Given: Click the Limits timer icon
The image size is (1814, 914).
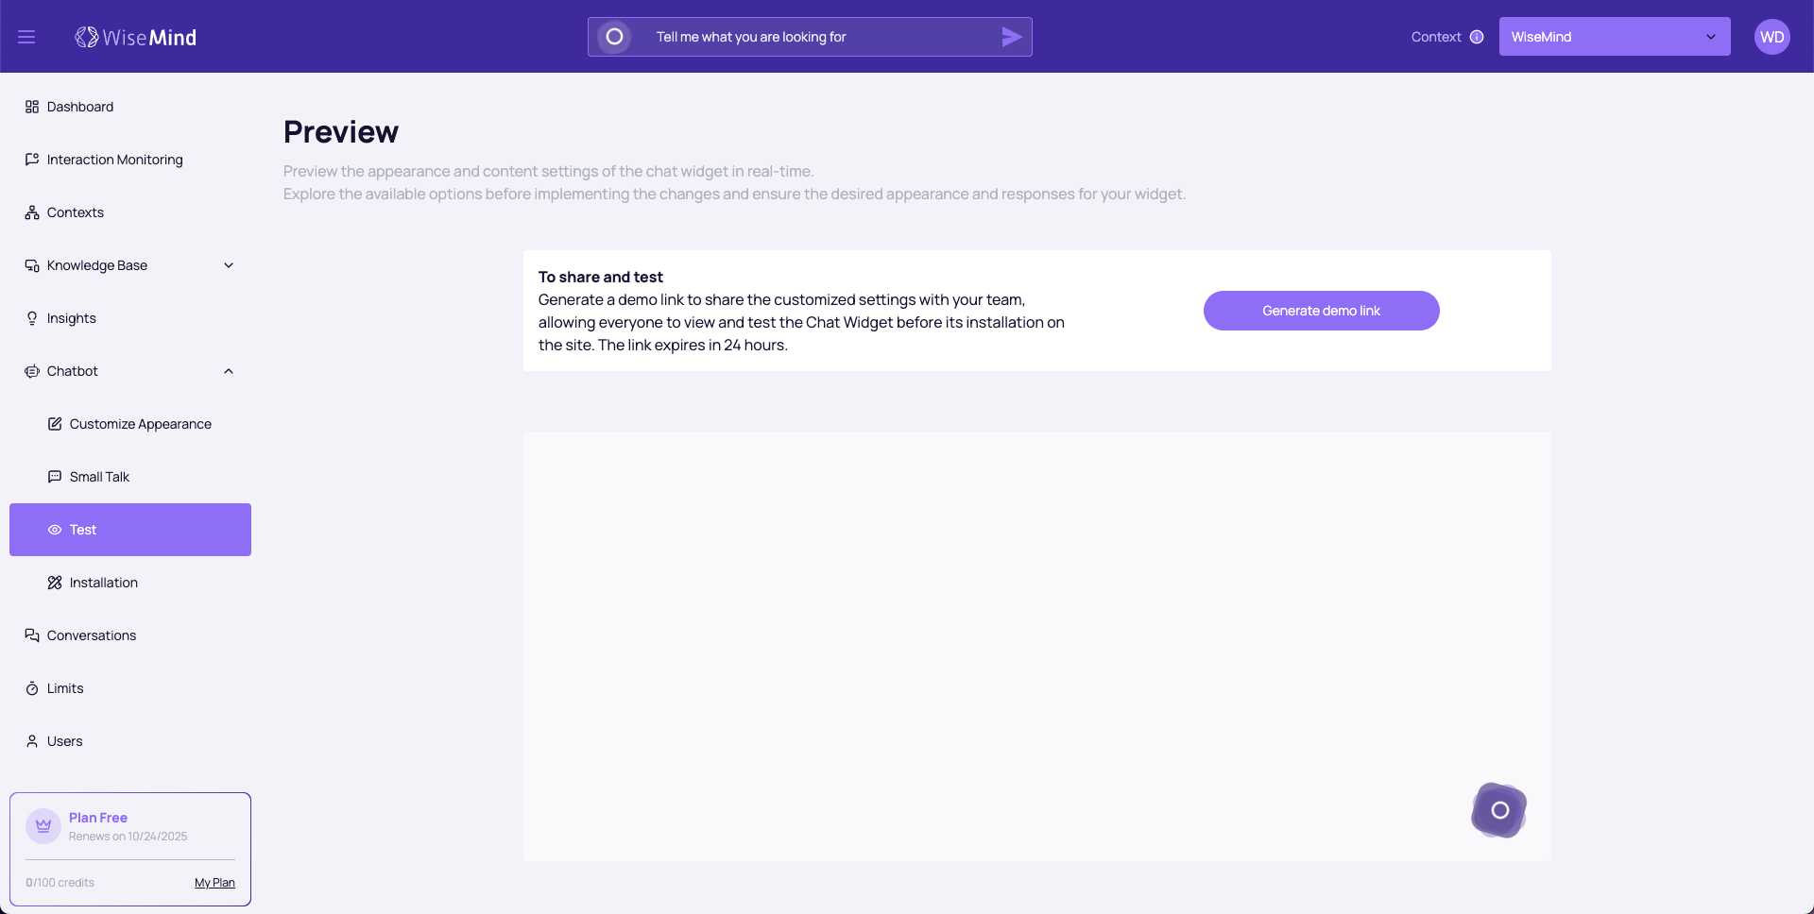Looking at the screenshot, I should 32,688.
